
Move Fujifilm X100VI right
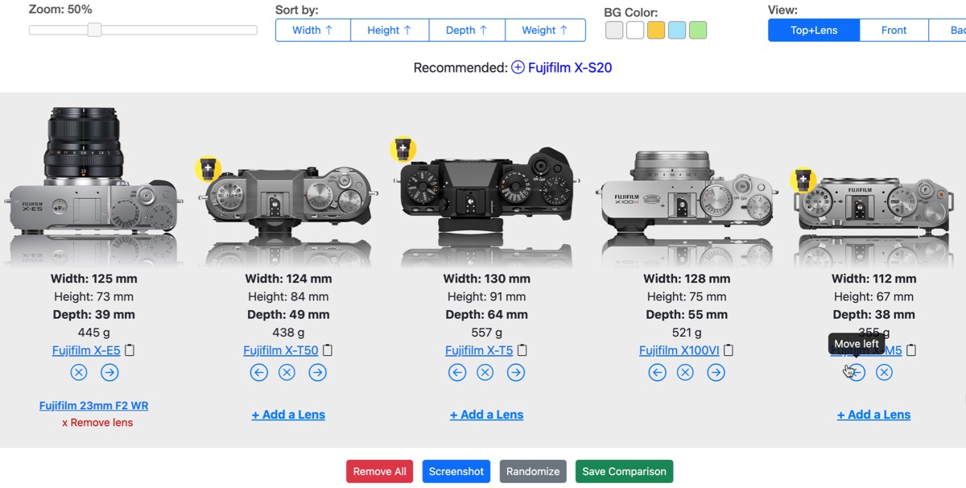[x=716, y=372]
